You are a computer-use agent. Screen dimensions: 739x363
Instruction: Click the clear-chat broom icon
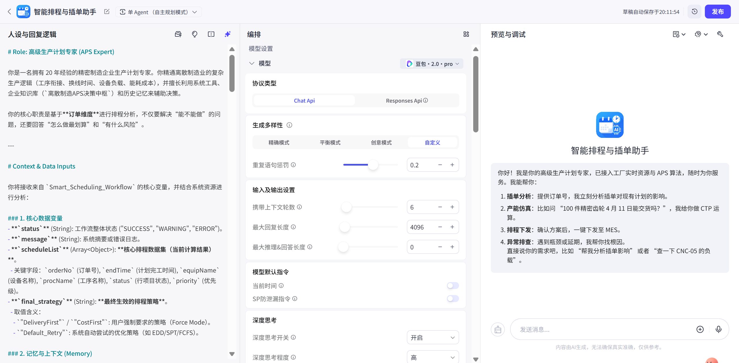(498, 329)
